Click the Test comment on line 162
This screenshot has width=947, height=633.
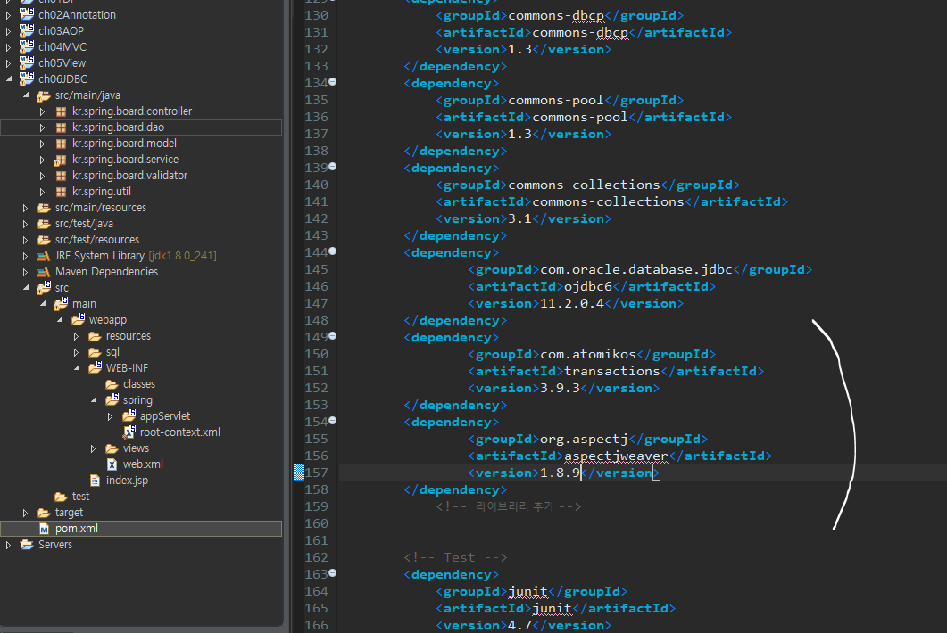(455, 557)
